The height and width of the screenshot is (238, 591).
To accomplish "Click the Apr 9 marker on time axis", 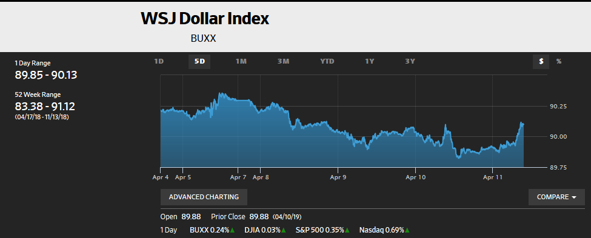I will [x=338, y=177].
